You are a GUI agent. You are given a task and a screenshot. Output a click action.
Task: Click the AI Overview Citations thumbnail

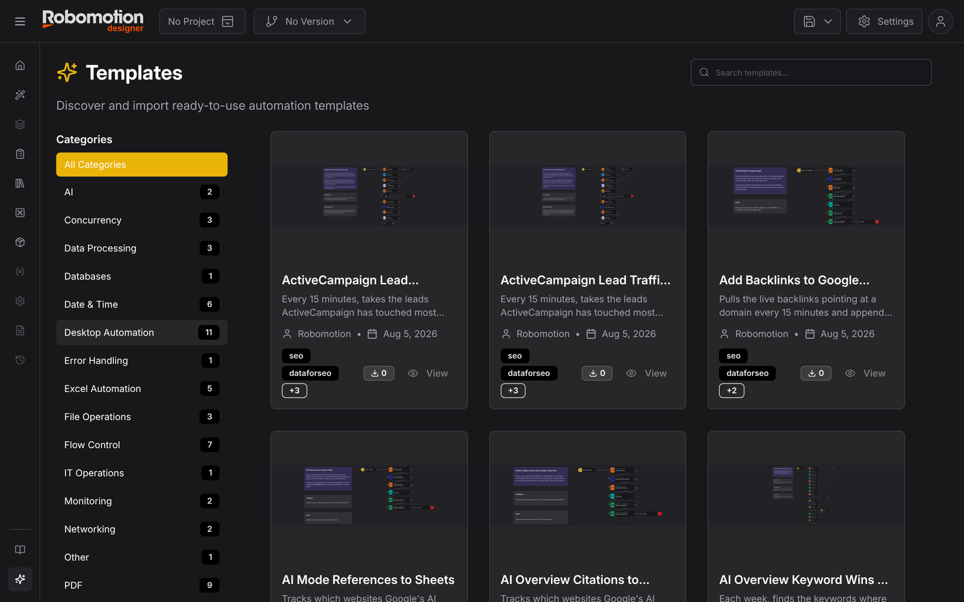point(588,495)
